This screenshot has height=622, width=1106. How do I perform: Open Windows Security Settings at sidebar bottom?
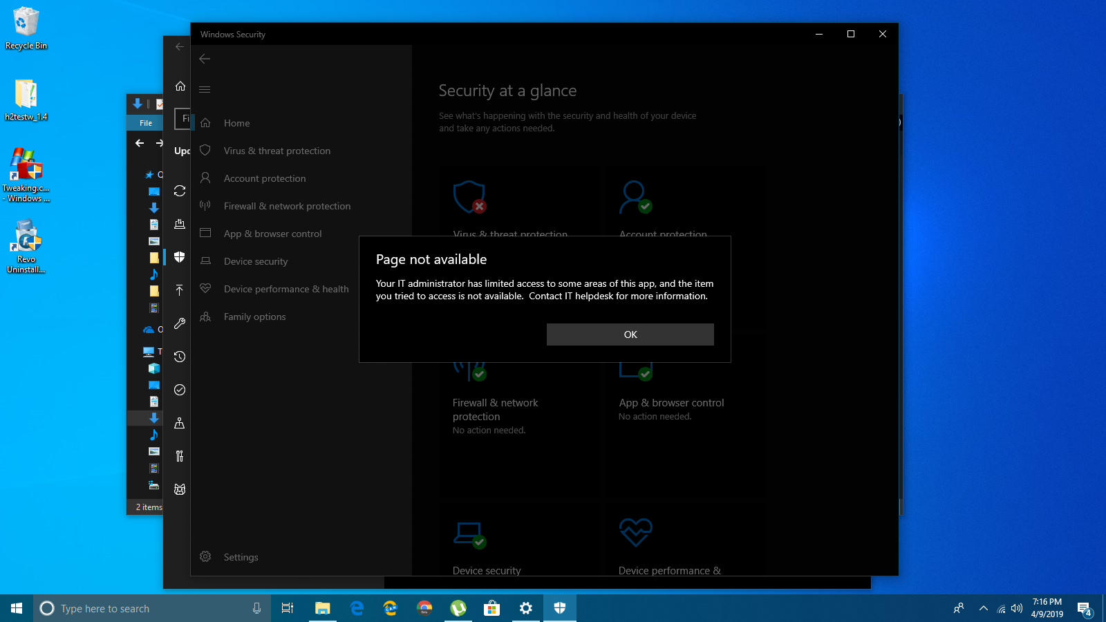301,557
